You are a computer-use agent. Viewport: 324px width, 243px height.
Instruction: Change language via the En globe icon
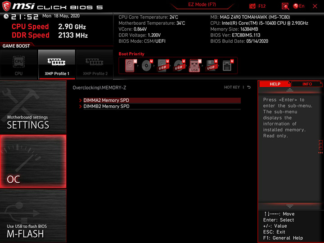click(299, 6)
